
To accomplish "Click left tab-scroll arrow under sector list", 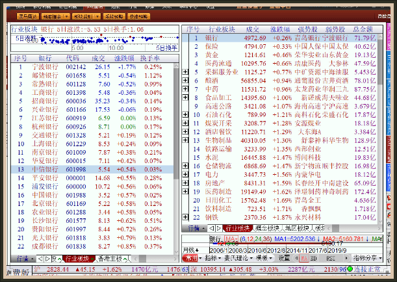I will click(x=212, y=228).
